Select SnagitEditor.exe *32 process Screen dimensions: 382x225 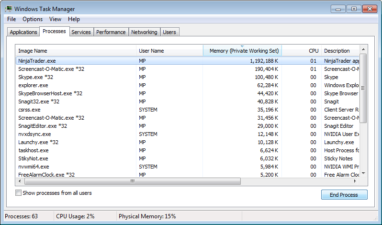click(188, 126)
